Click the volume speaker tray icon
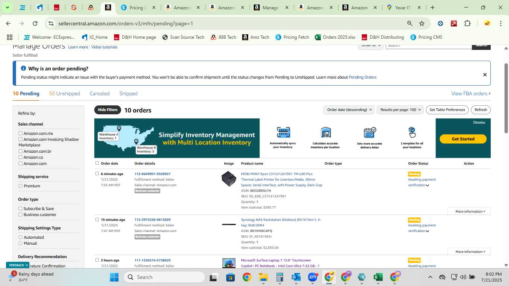Image resolution: width=509 pixels, height=286 pixels. pos(463,277)
